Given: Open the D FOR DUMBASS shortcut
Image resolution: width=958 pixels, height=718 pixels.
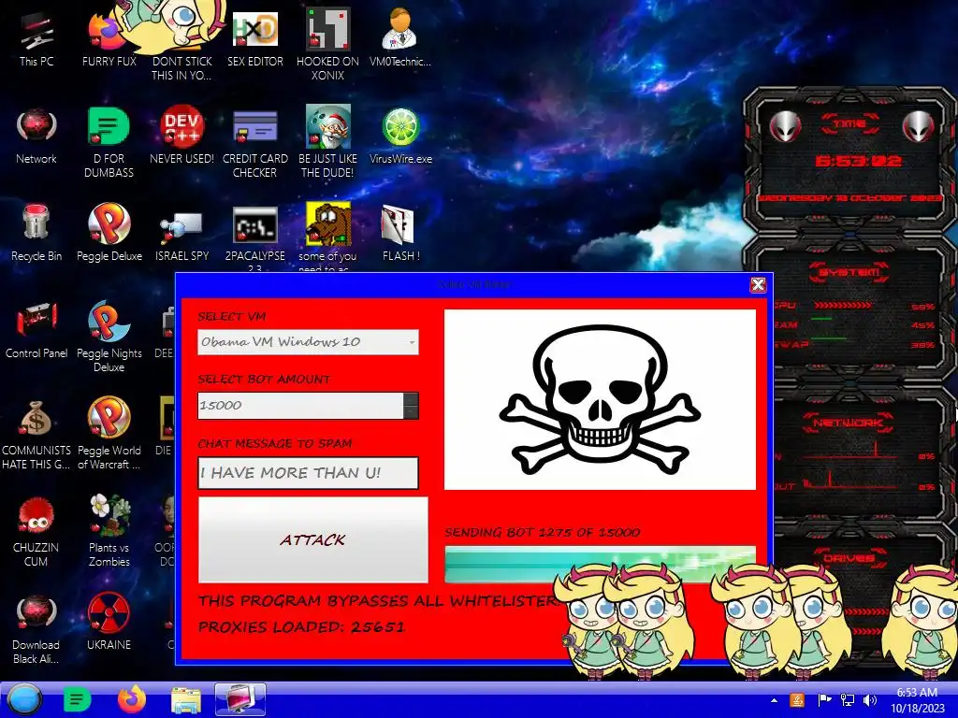Looking at the screenshot, I should pyautogui.click(x=109, y=142).
